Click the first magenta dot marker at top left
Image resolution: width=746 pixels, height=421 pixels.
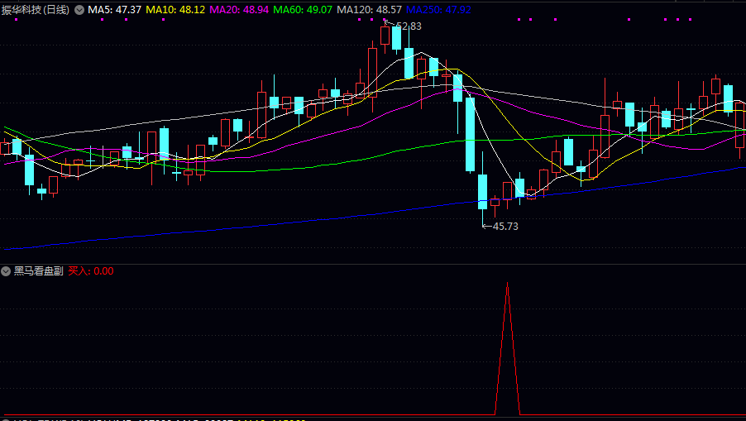click(17, 20)
